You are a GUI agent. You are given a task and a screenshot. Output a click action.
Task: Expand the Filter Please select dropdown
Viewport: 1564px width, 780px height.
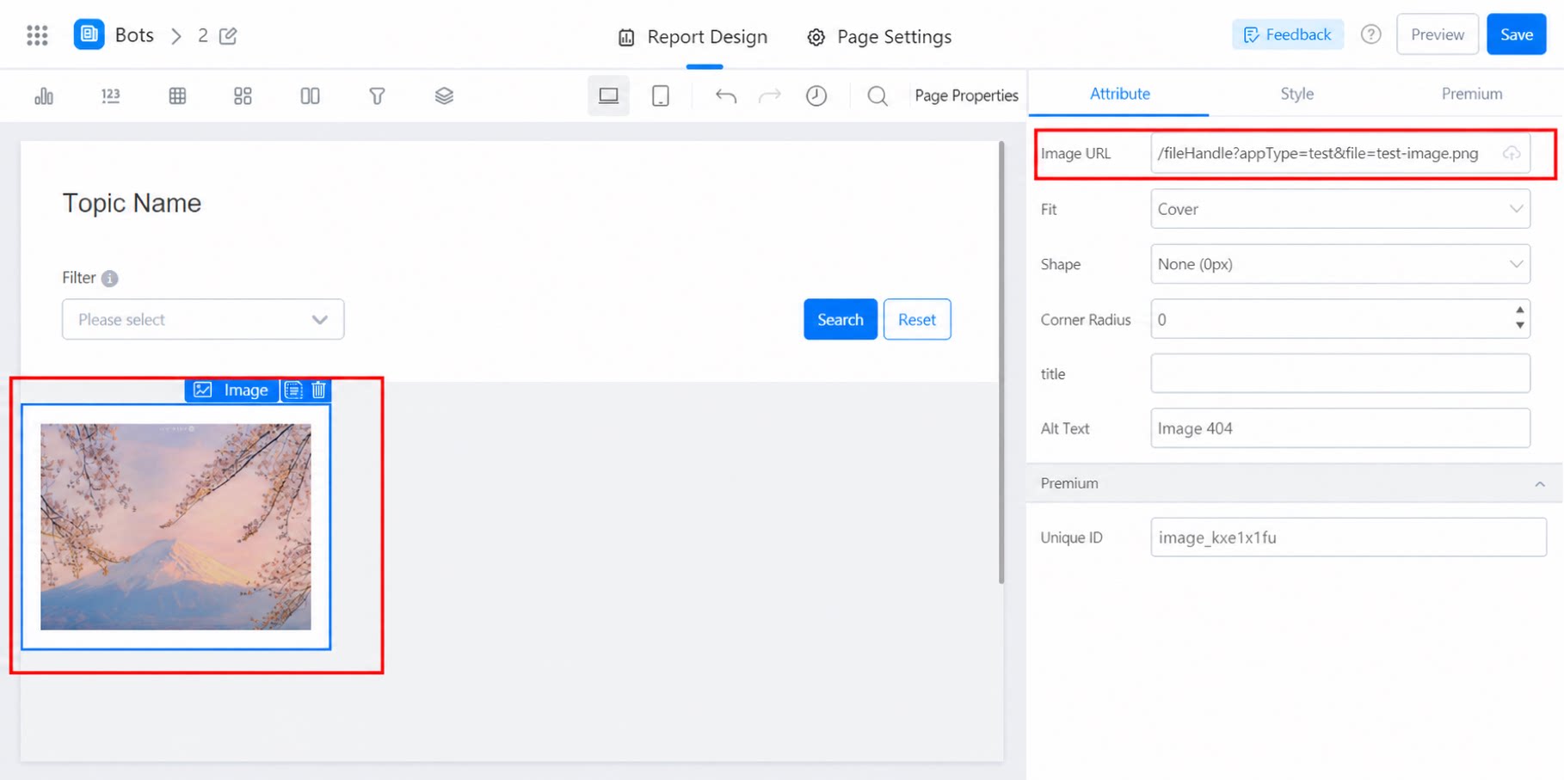[x=203, y=319]
